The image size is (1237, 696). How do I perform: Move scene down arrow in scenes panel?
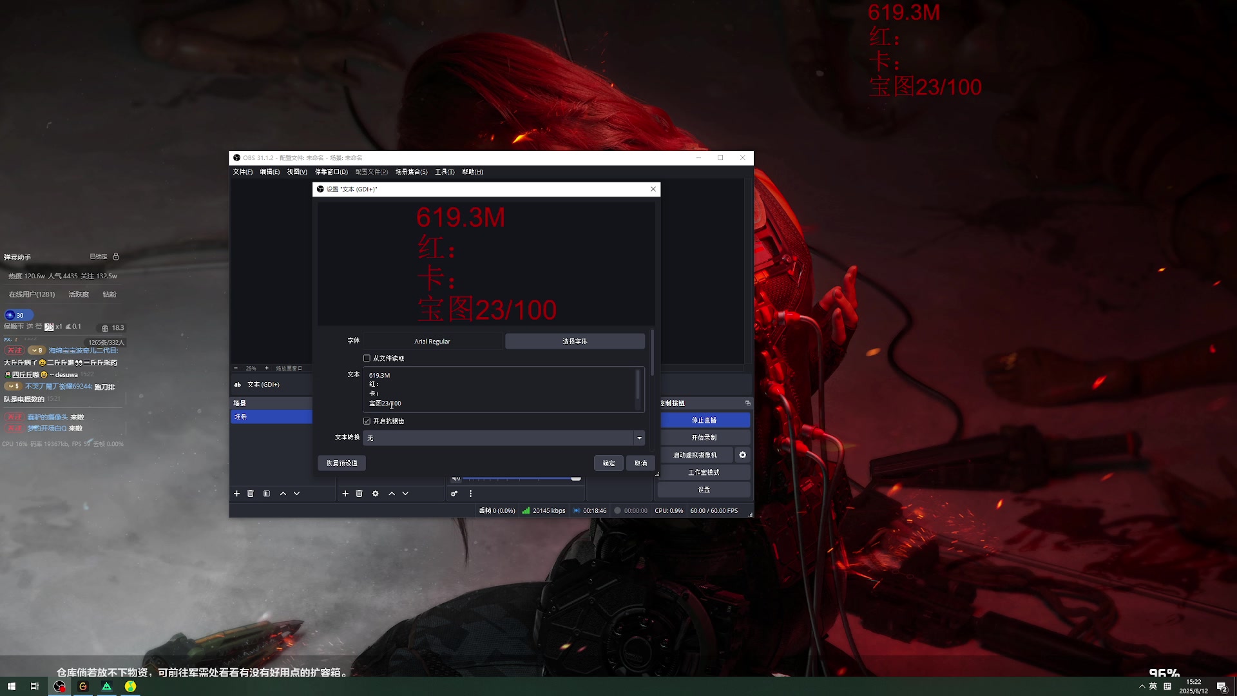[297, 494]
